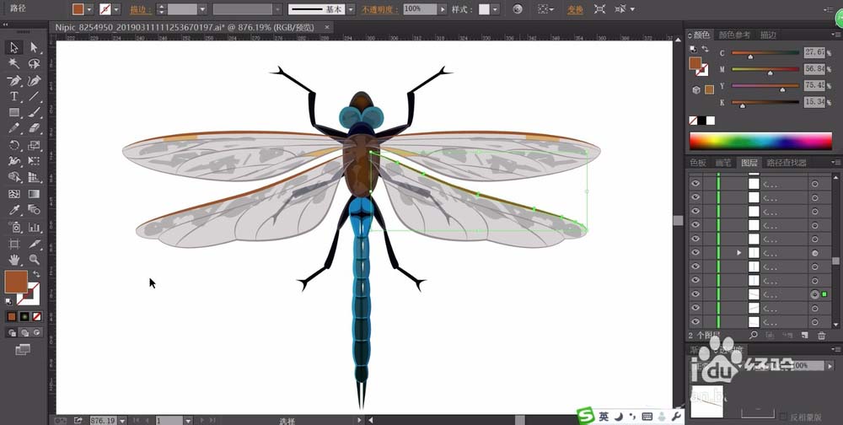The image size is (843, 425).
Task: Select the Eraser tool
Action: pyautogui.click(x=34, y=128)
